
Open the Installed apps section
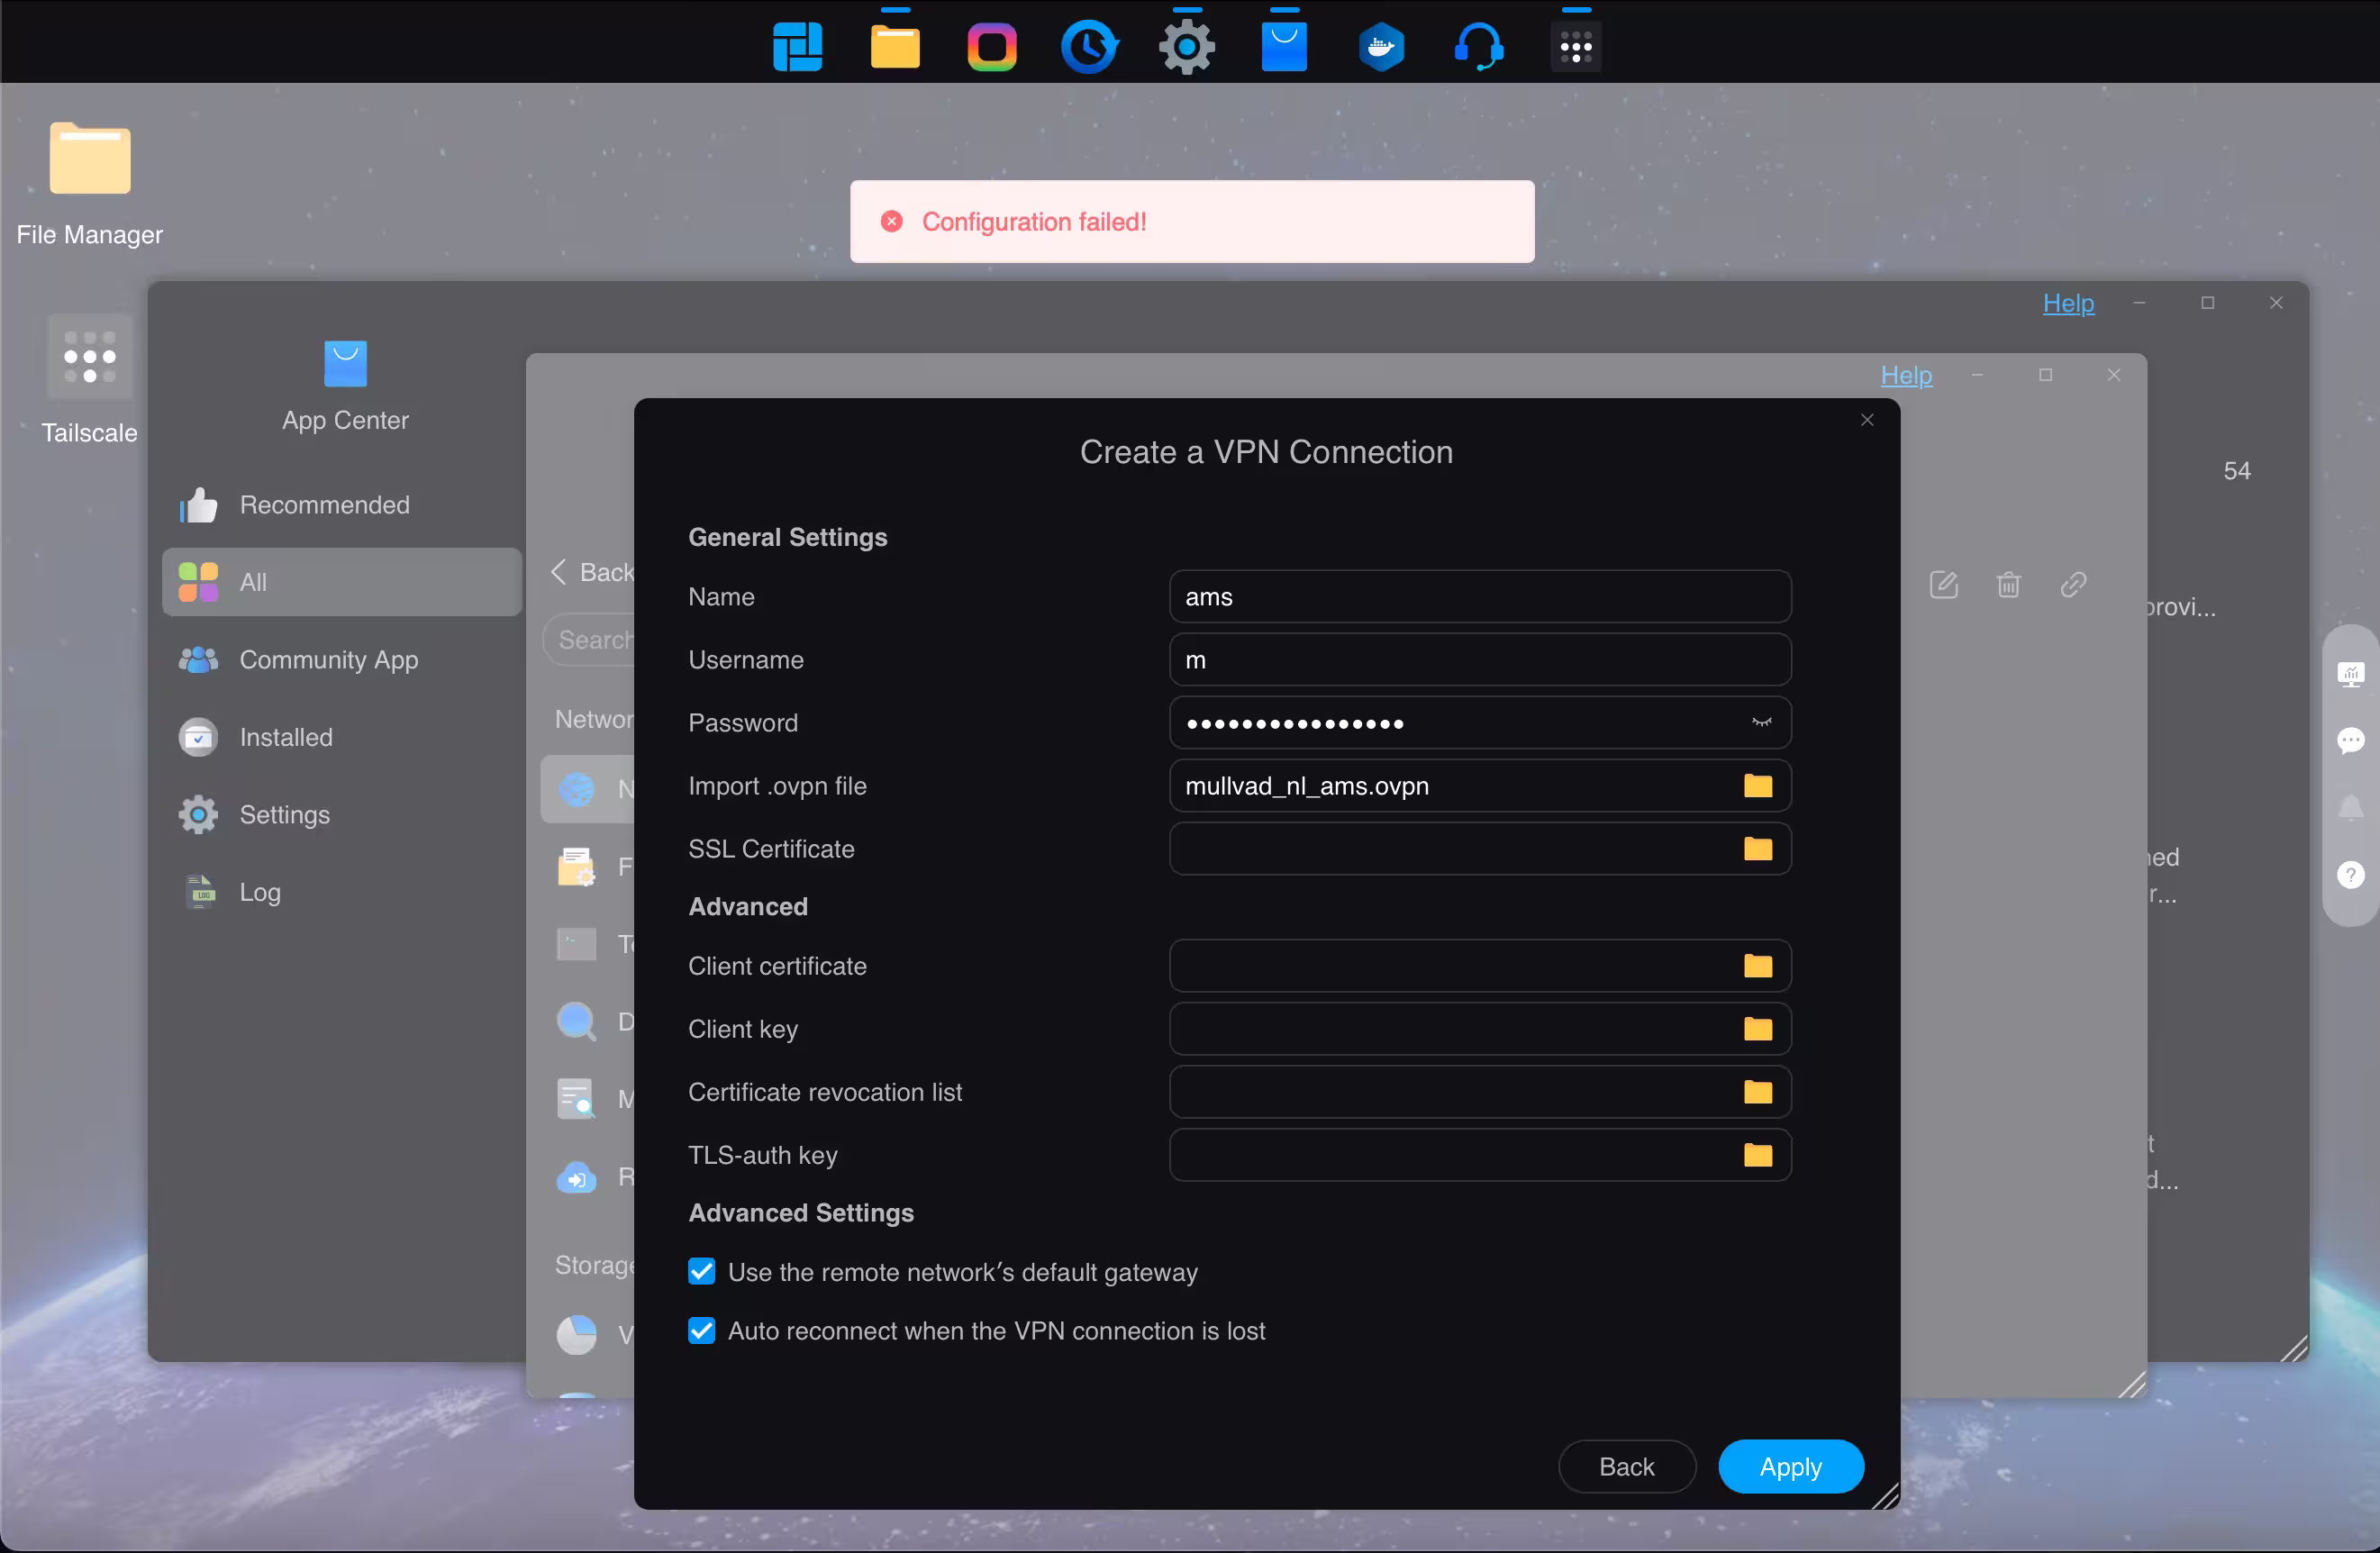[x=286, y=737]
